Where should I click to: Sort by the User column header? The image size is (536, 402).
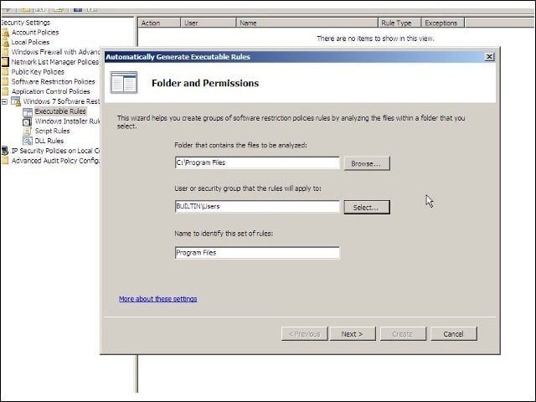coord(209,23)
